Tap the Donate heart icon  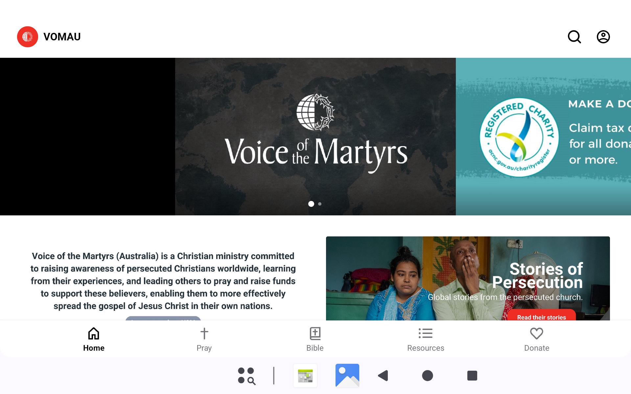[536, 334]
